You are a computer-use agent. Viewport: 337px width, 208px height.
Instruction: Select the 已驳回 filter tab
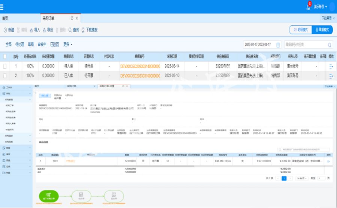(x=54, y=44)
